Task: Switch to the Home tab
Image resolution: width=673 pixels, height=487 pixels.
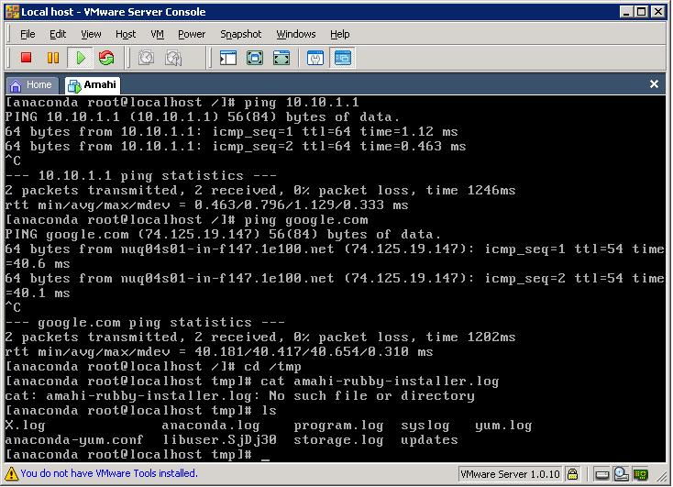Action: [x=32, y=85]
